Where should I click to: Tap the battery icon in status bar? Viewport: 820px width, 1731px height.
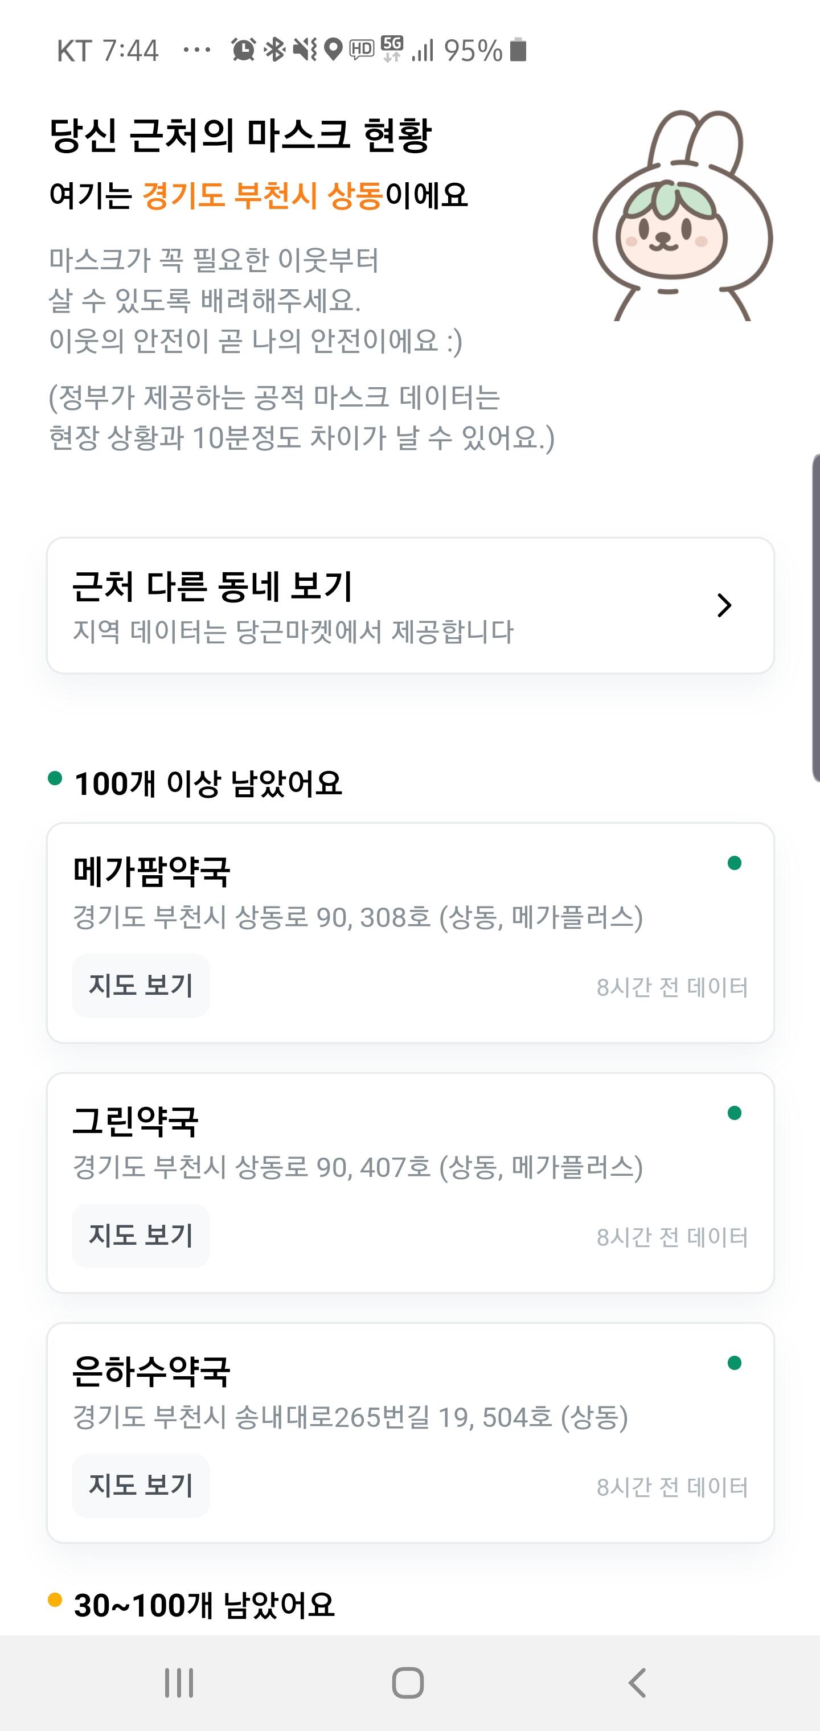[x=518, y=50]
